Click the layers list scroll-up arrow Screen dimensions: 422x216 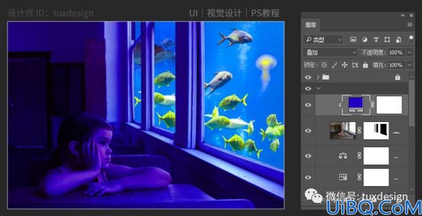click(411, 77)
